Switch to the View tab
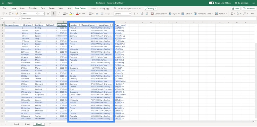Image resolution: width=257 pixels, height=127 pixels. [x=61, y=8]
